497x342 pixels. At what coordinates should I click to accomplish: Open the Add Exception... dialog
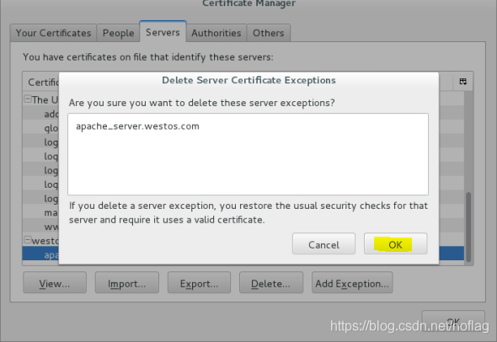coord(352,283)
